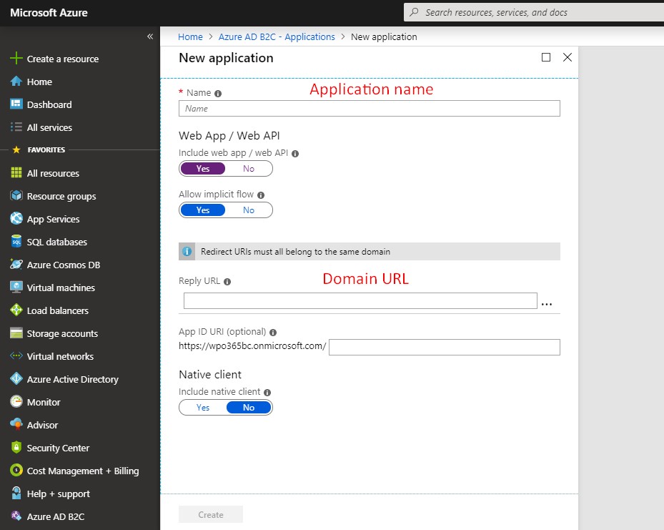Image resolution: width=664 pixels, height=530 pixels.
Task: Select App Services in the sidebar
Action: pos(53,219)
